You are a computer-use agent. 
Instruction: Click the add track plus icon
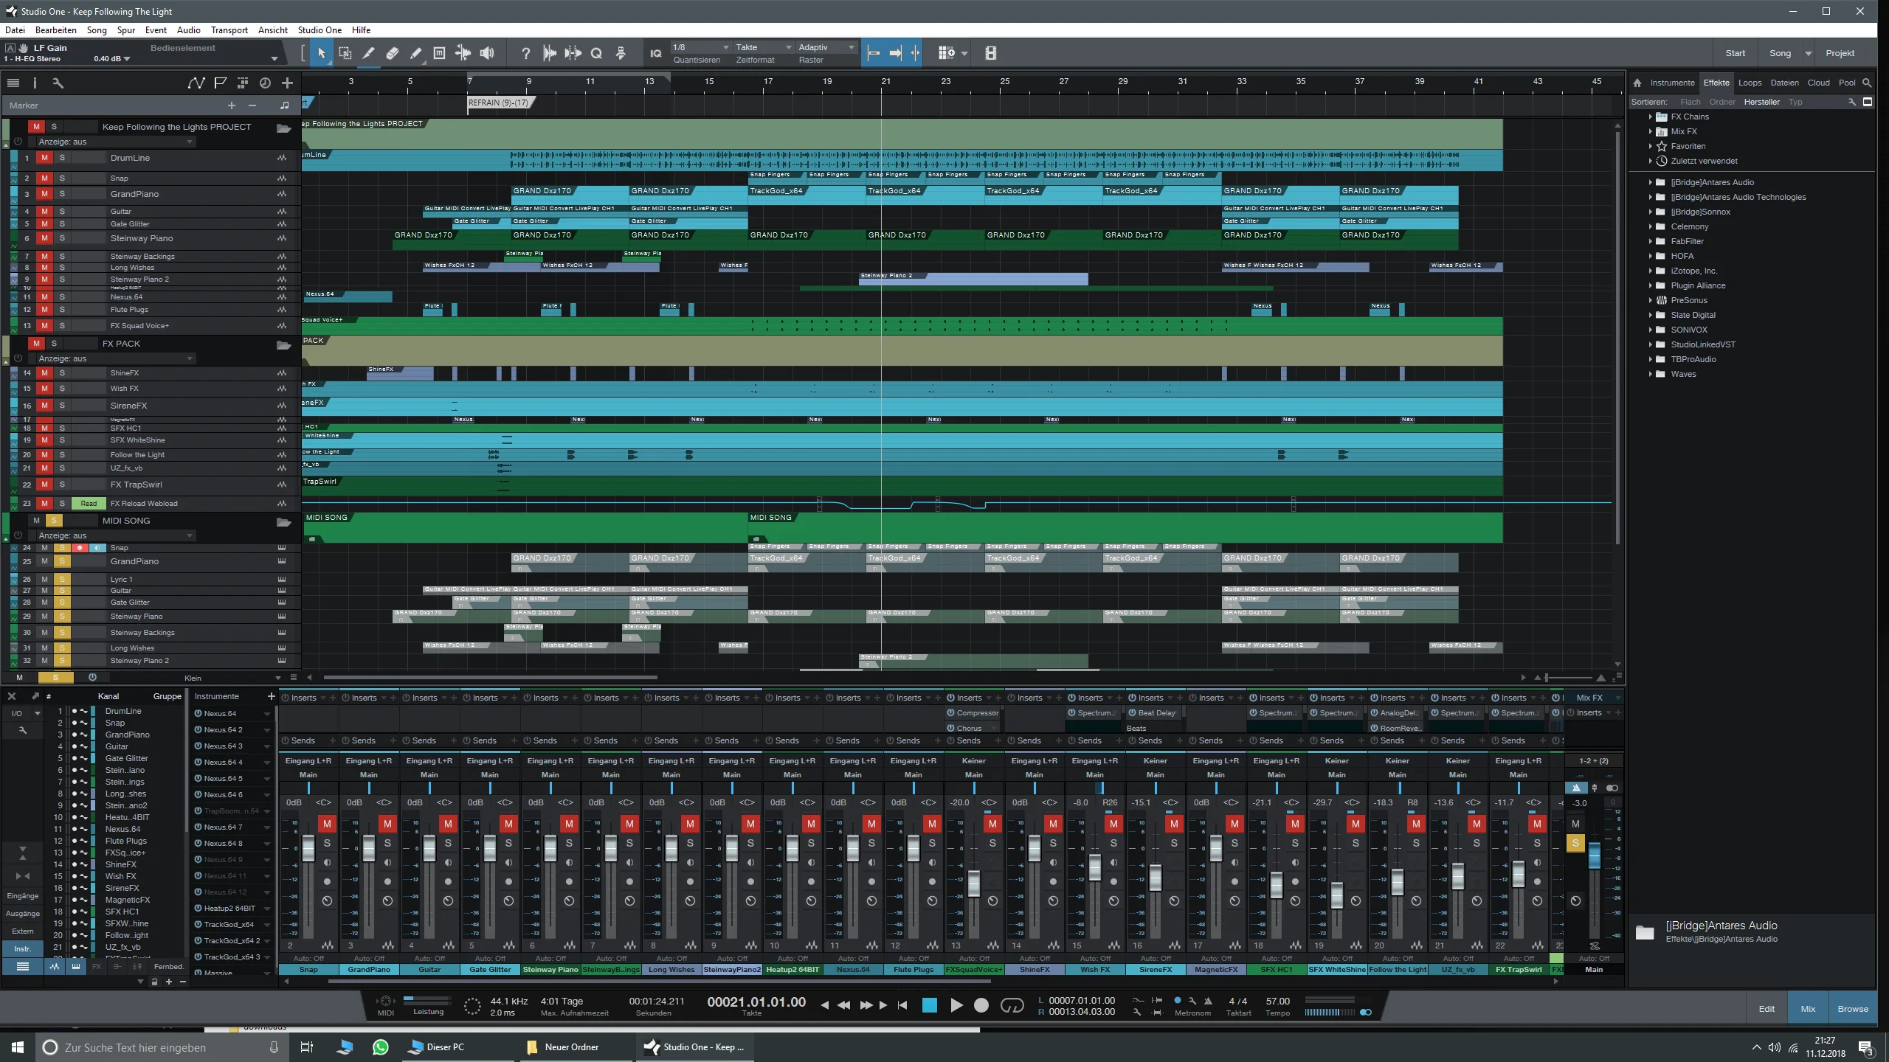(x=288, y=83)
